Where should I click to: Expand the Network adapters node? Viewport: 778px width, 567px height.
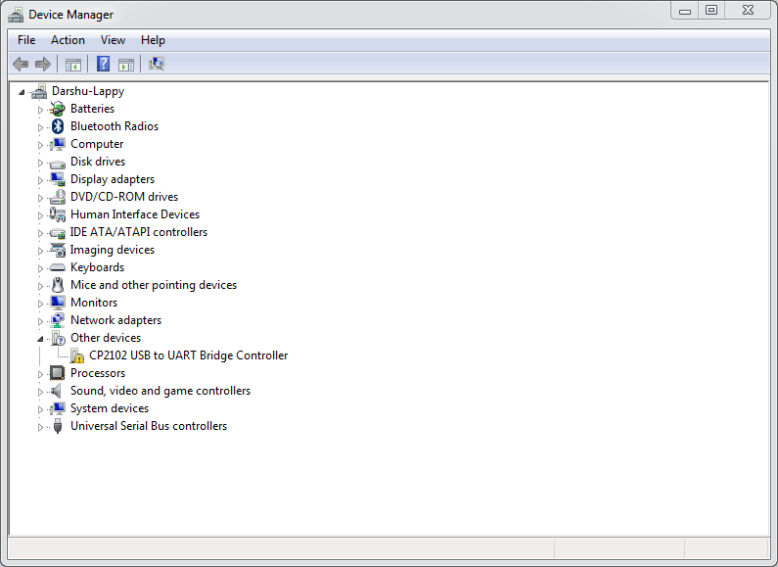(x=40, y=321)
